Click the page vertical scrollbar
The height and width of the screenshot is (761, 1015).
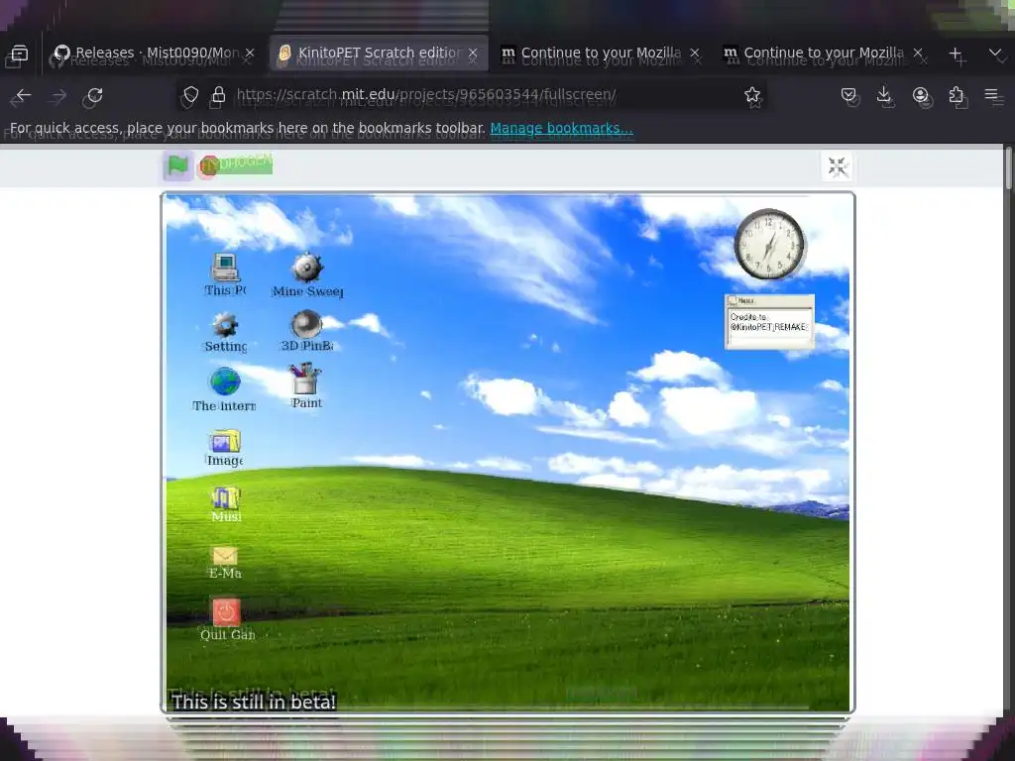(x=1008, y=168)
